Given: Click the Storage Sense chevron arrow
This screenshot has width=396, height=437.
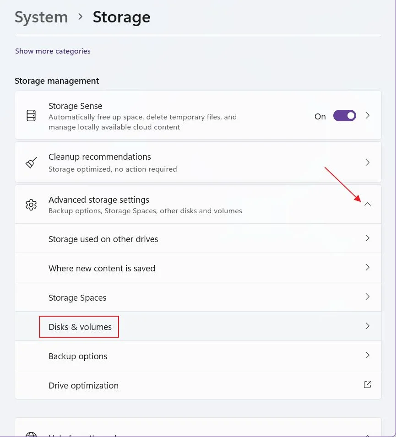Looking at the screenshot, I should 368,115.
